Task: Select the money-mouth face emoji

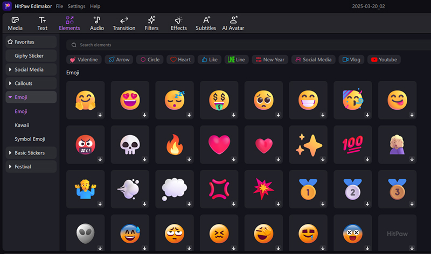Action: click(219, 100)
